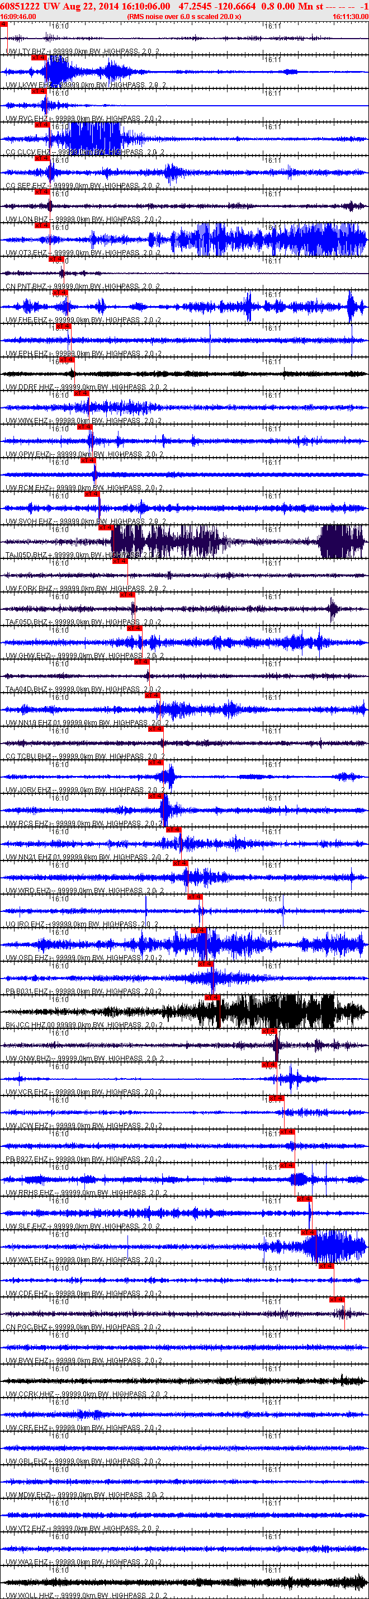The height and width of the screenshot is (1599, 369).
Task: Click the end time 16:11:30.00 label
Action: point(351,16)
